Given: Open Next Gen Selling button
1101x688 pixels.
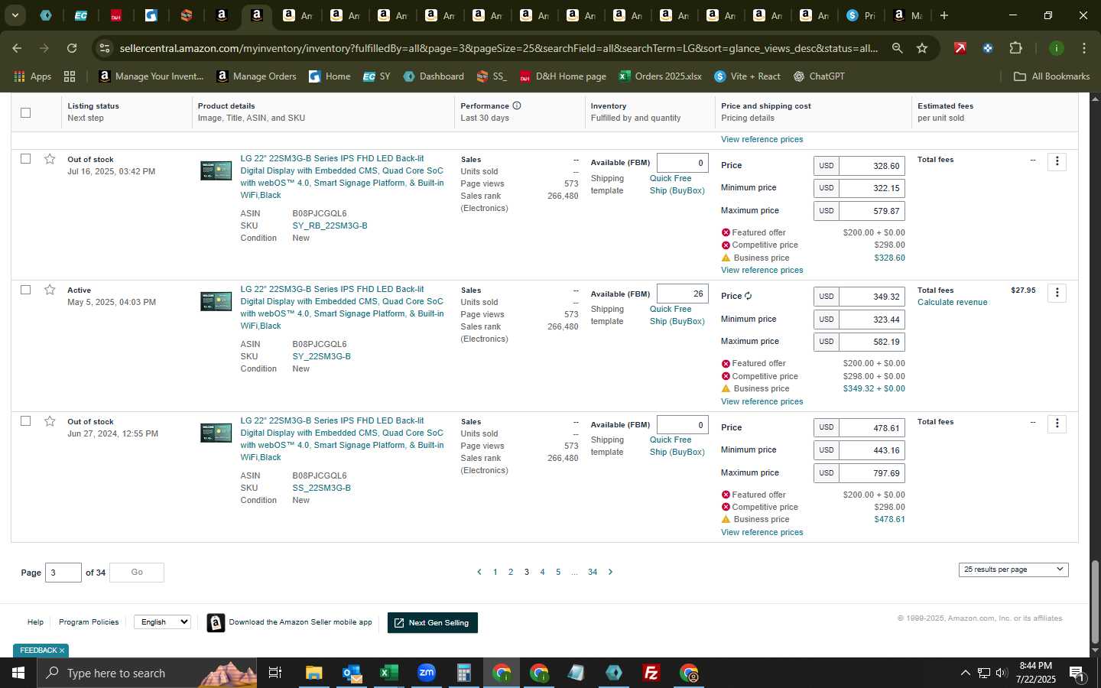Looking at the screenshot, I should click(433, 623).
